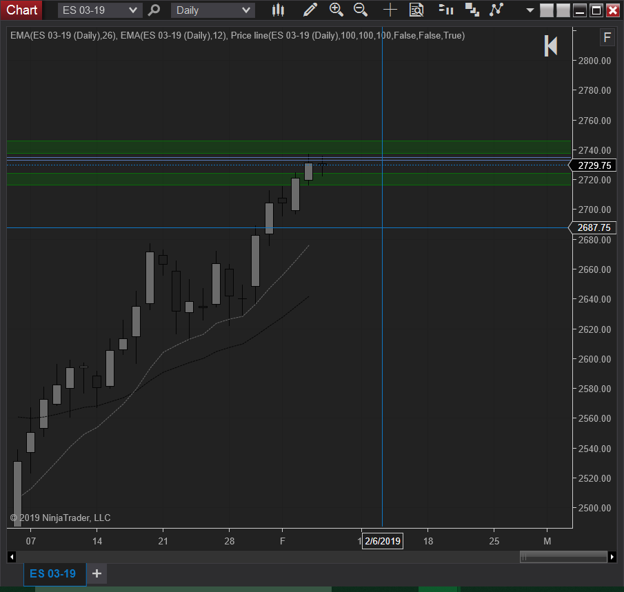
Task: Click the 2800.00 price axis label
Action: (594, 61)
